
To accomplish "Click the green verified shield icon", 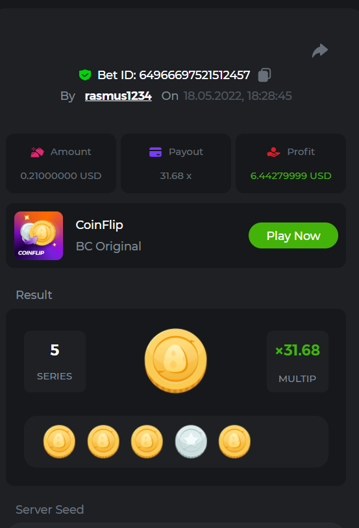I will [x=85, y=75].
